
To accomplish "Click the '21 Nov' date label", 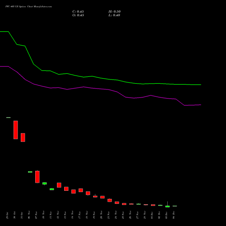I will 108,215.
